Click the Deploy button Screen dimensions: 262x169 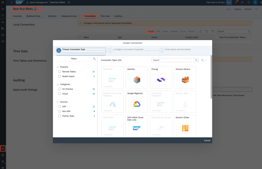tap(238, 9)
